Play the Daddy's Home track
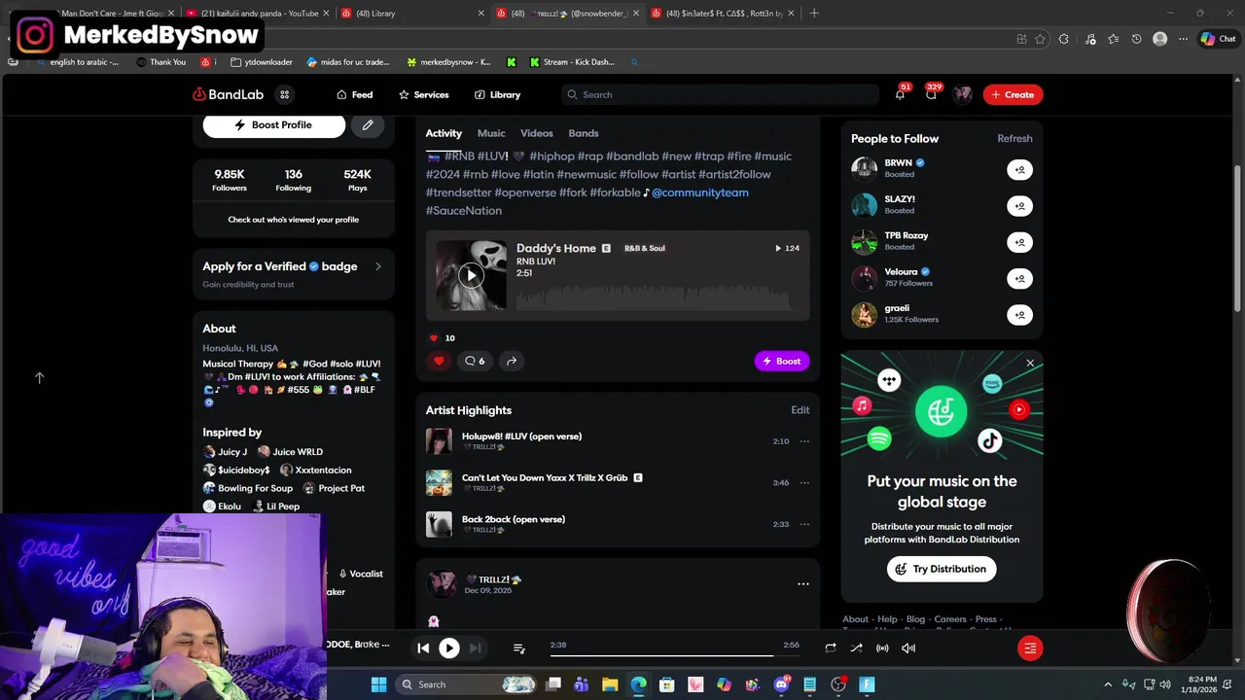Screen dimensions: 1245x700 pyautogui.click(x=471, y=275)
